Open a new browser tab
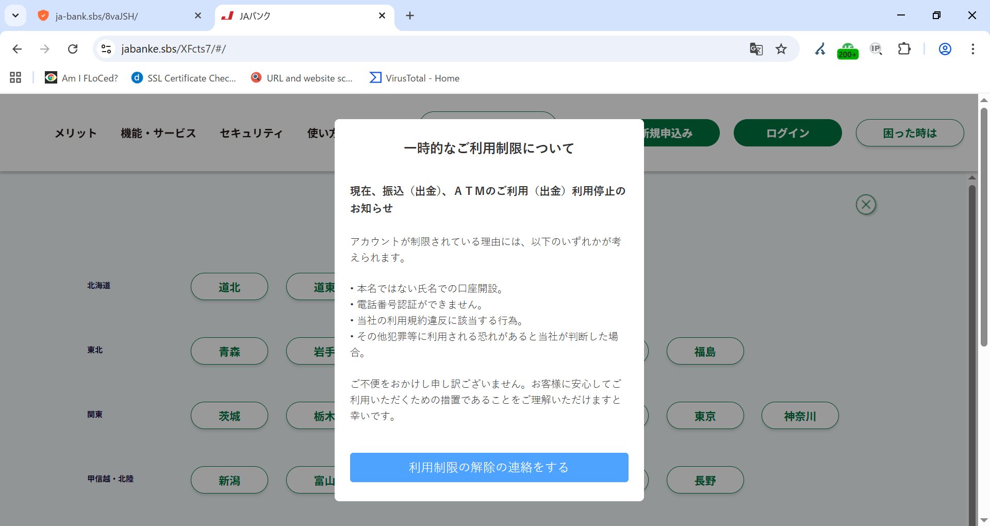990x526 pixels. click(x=410, y=16)
